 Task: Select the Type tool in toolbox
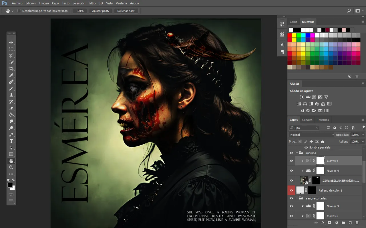(x=11, y=141)
